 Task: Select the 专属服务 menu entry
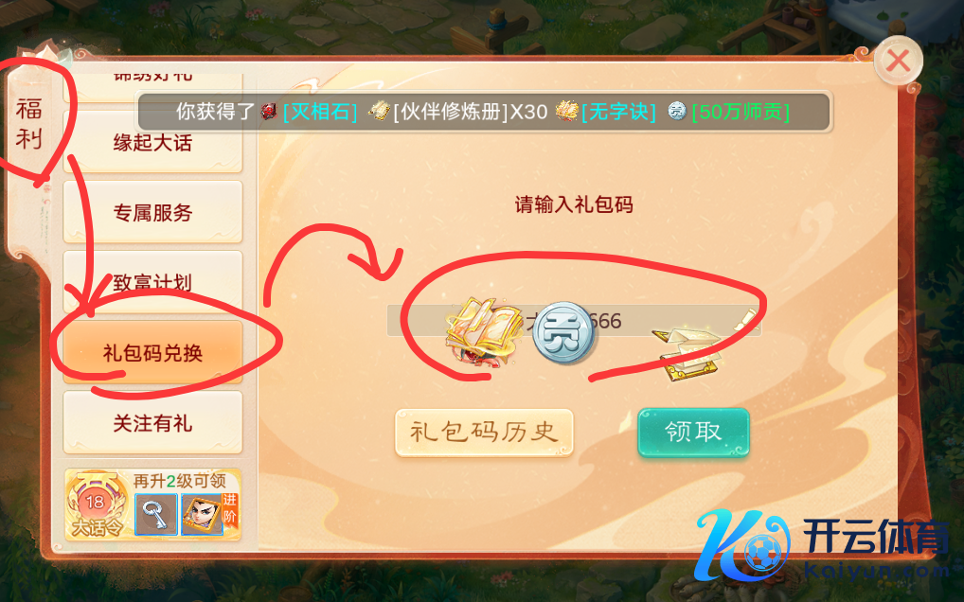click(152, 213)
